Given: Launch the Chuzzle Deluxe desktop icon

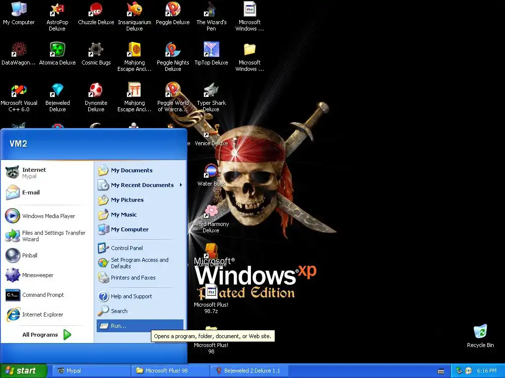Looking at the screenshot, I should (96, 13).
